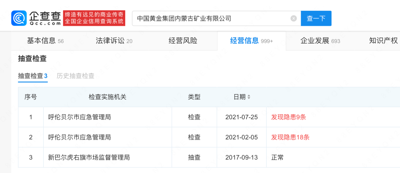Select the 经营信息 tab

pyautogui.click(x=251, y=41)
